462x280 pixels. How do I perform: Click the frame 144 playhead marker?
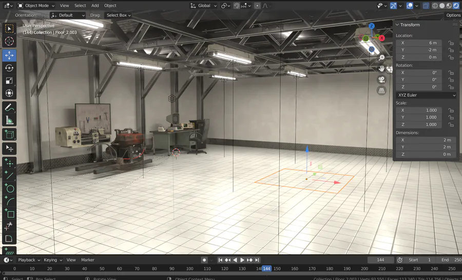click(x=266, y=269)
